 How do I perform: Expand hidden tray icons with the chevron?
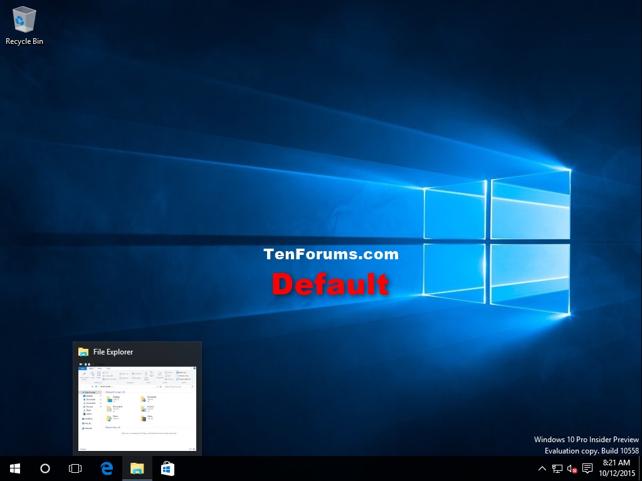pos(542,468)
